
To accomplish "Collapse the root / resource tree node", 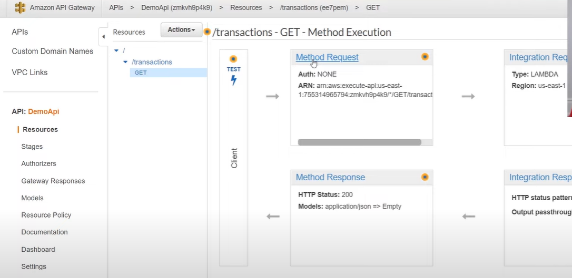I will tap(116, 50).
